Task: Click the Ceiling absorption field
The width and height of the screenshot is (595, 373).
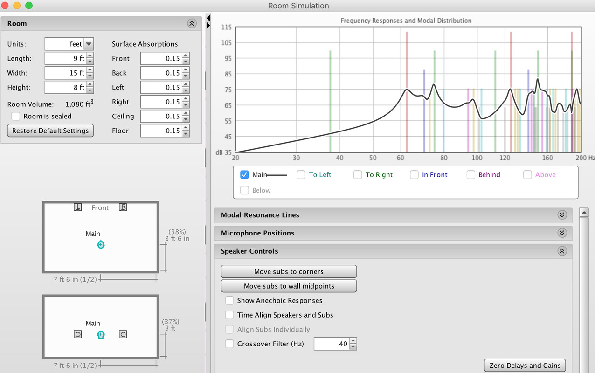Action: [x=161, y=116]
